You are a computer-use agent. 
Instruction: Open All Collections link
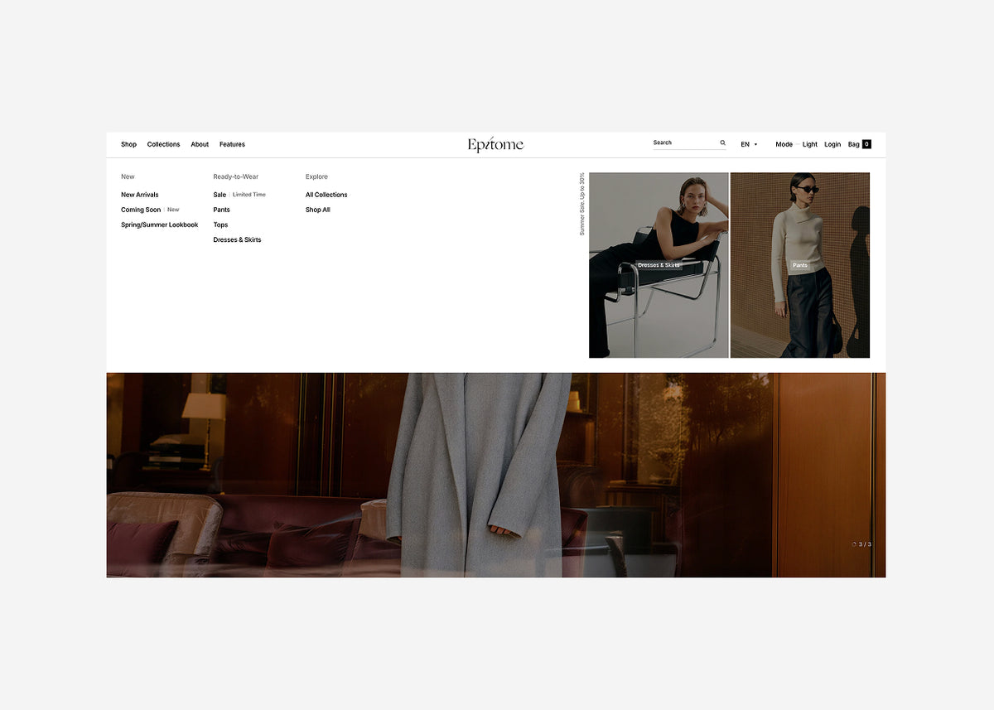pyautogui.click(x=326, y=195)
